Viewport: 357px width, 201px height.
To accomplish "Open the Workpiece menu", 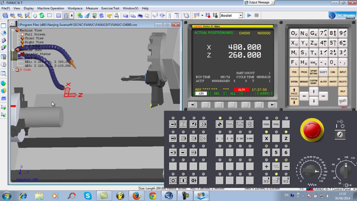I will click(x=75, y=8).
